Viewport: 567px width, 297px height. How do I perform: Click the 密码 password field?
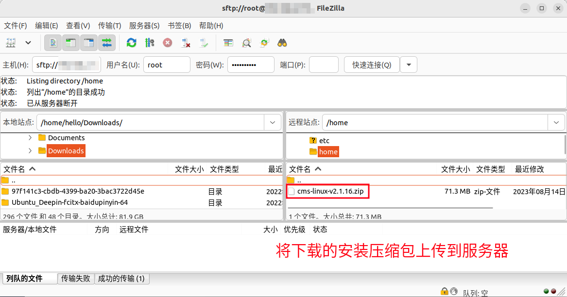251,65
